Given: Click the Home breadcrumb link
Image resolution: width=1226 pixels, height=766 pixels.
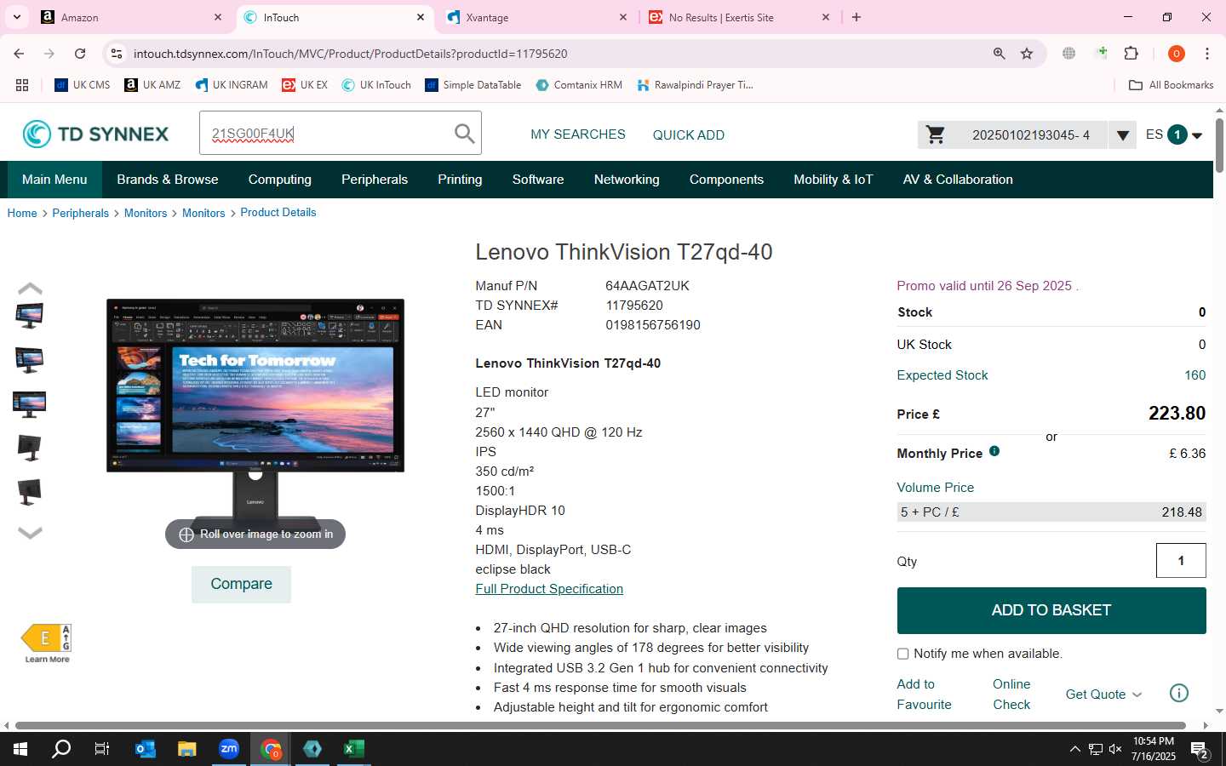Looking at the screenshot, I should pos(22,214).
